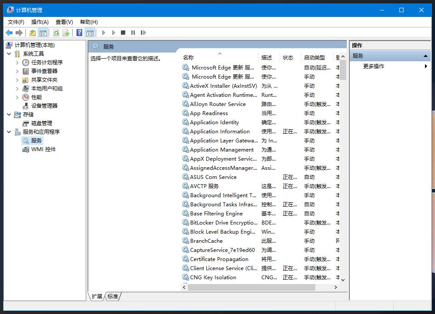The height and width of the screenshot is (314, 435).
Task: Click the scroll down arrow in services list
Action: [x=343, y=280]
